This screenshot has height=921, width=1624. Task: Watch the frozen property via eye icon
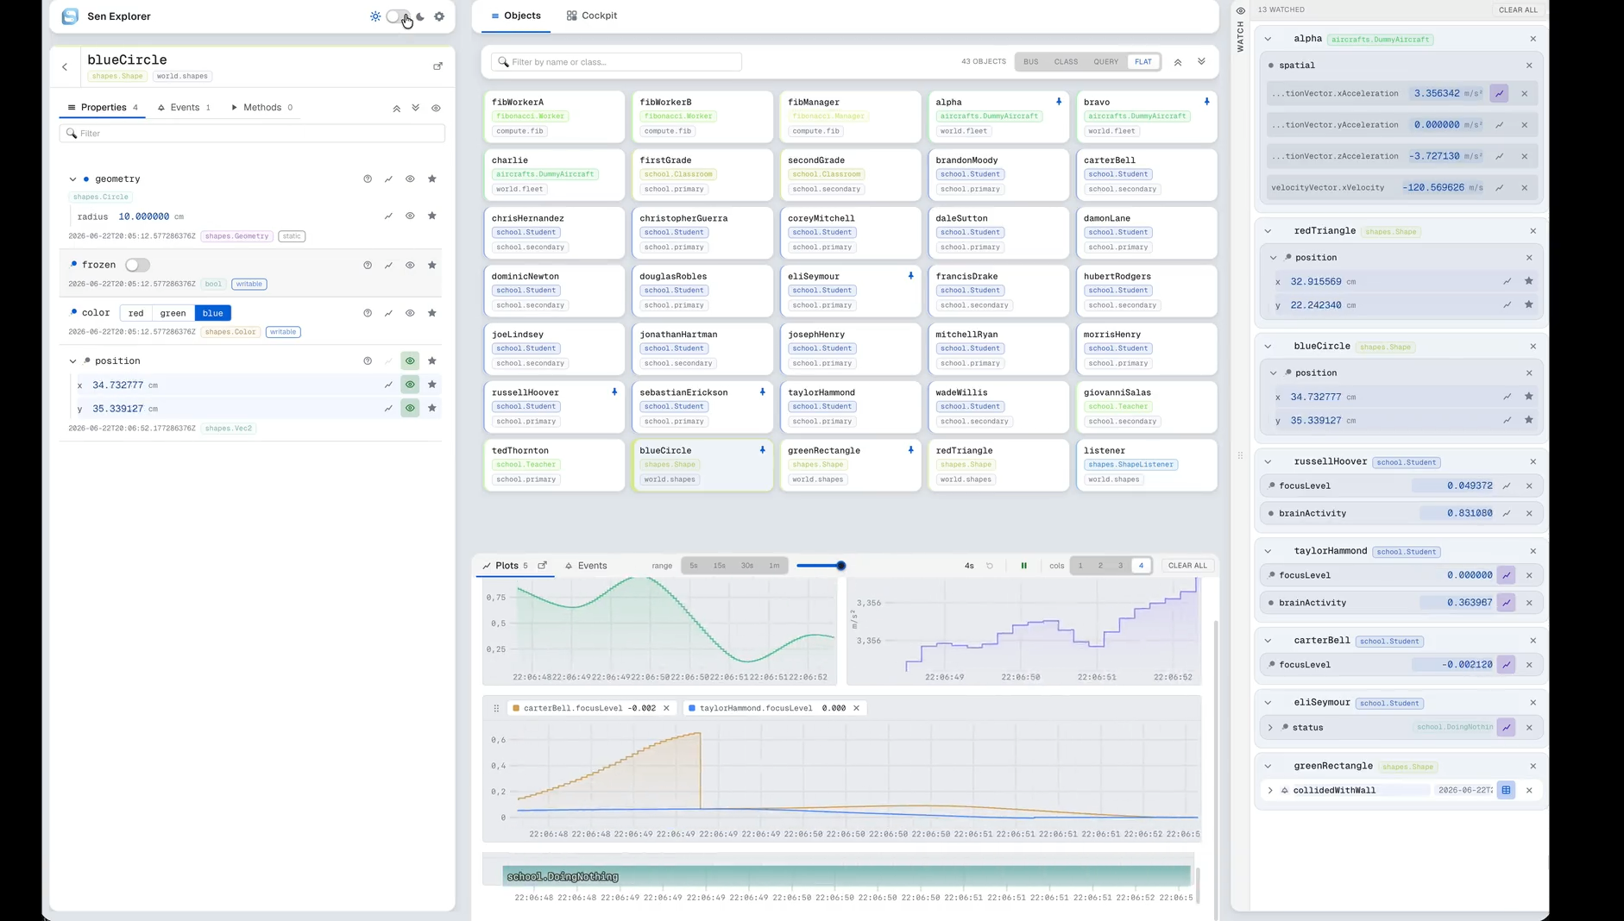point(410,266)
